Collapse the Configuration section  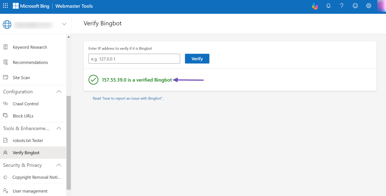[x=59, y=92]
